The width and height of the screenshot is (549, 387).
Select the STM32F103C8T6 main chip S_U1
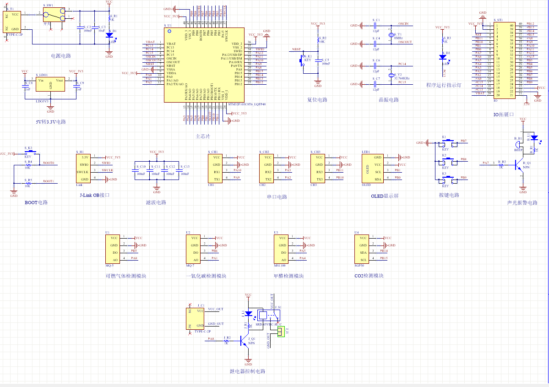(204, 65)
